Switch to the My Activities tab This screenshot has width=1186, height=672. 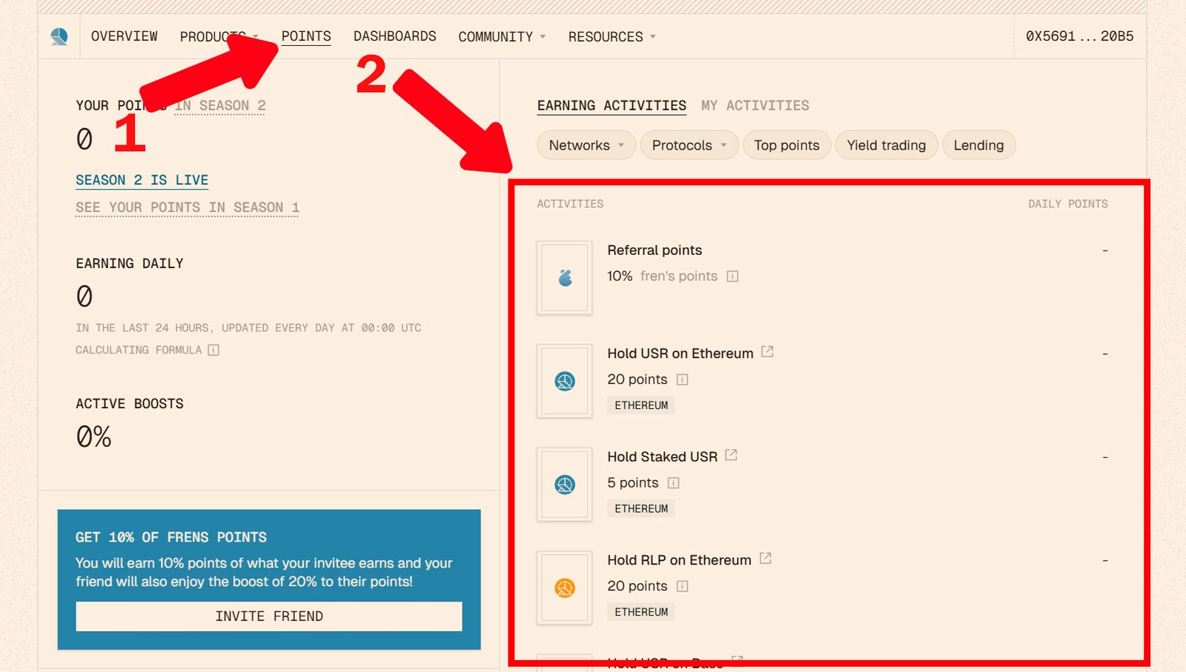tap(755, 105)
